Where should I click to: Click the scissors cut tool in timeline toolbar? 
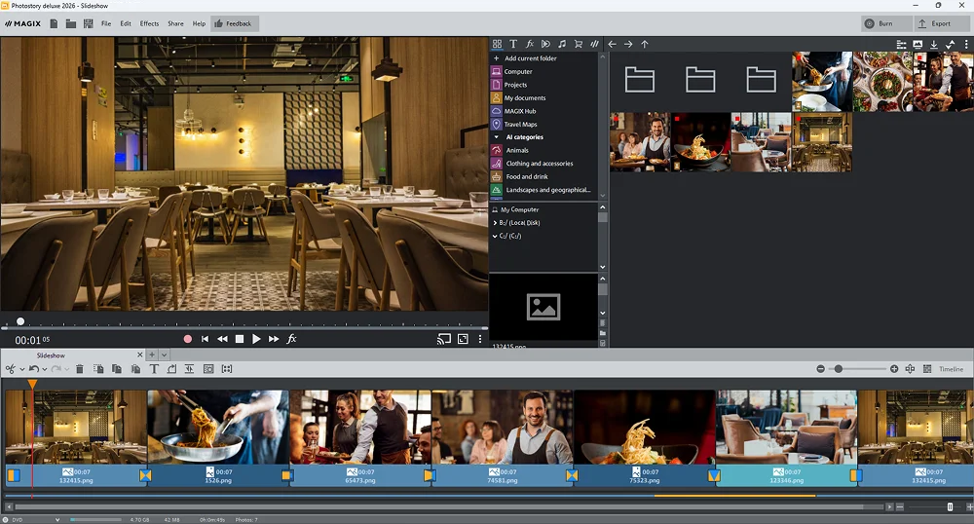(11, 369)
